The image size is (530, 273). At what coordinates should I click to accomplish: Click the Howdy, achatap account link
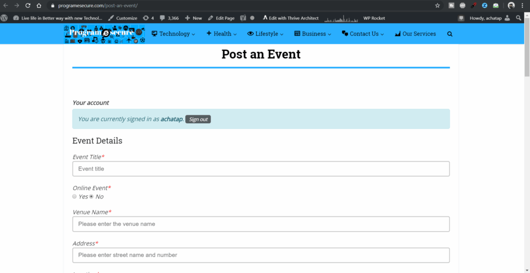coord(485,18)
